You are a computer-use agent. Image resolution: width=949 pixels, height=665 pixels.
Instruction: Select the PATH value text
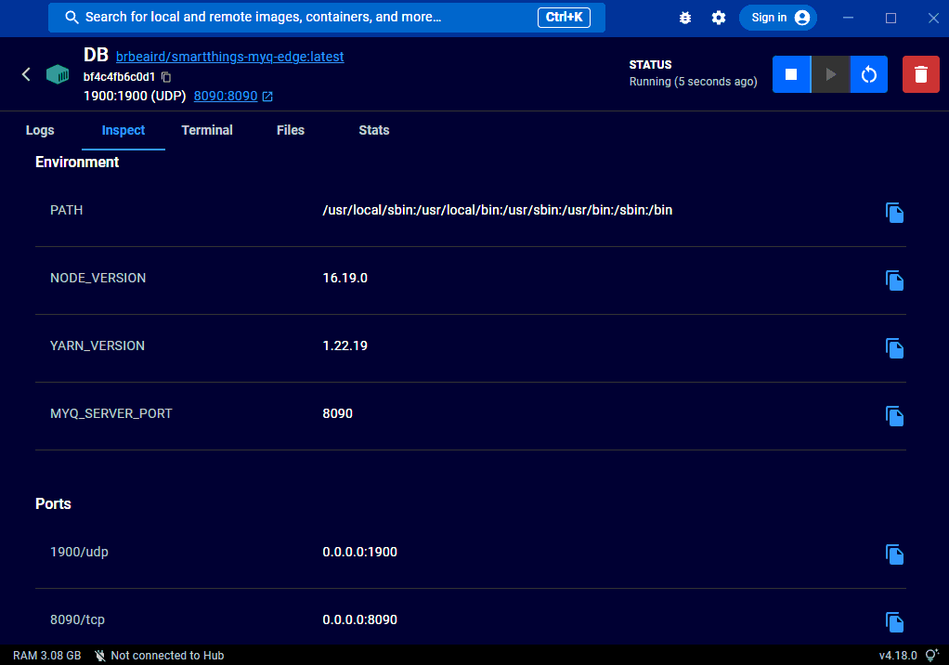(498, 210)
